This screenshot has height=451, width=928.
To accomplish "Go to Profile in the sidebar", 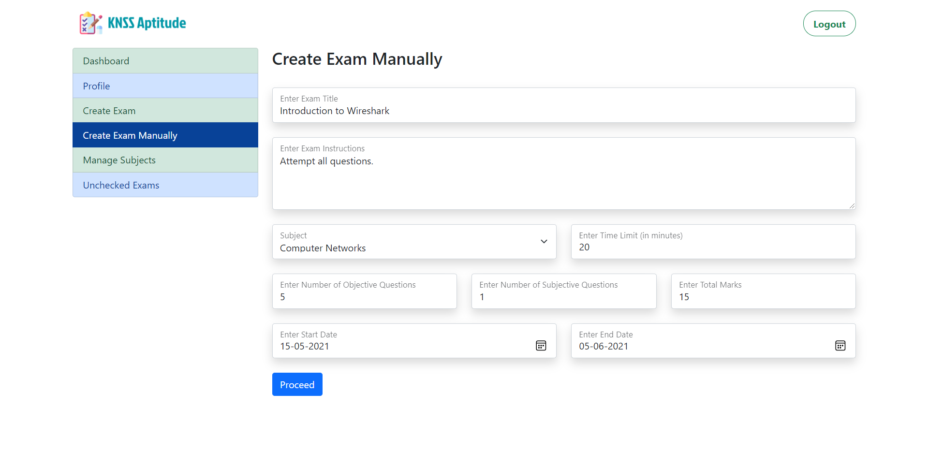I will tap(165, 86).
